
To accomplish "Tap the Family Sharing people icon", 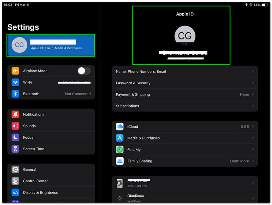I will [x=120, y=161].
